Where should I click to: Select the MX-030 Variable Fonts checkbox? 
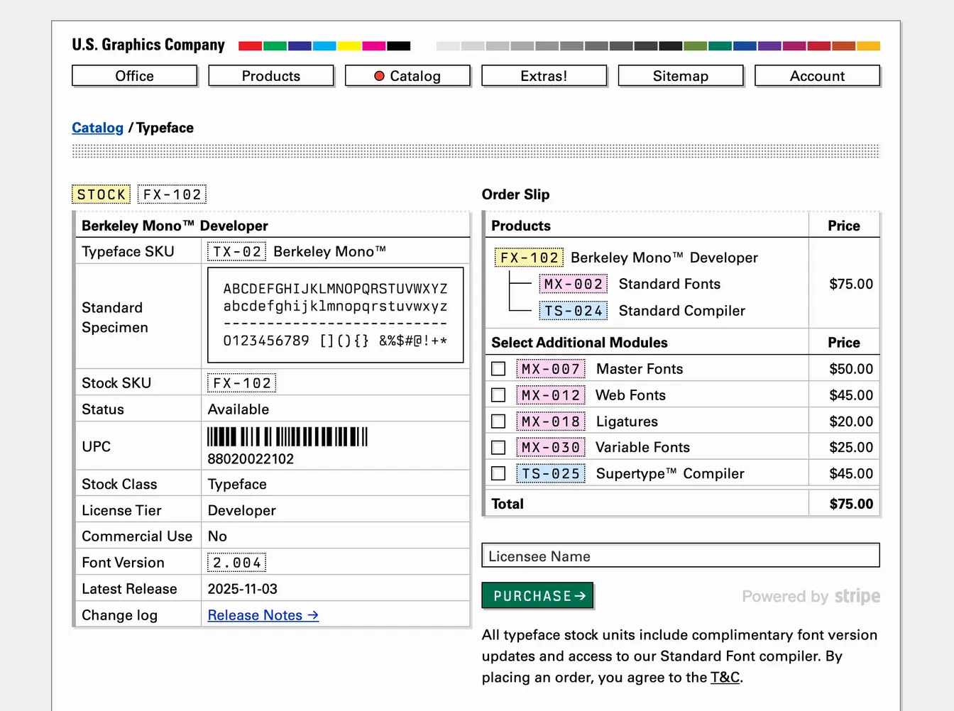(498, 448)
